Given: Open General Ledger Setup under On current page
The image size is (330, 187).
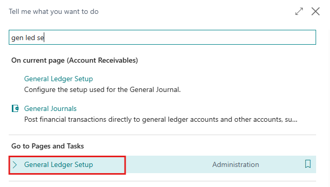Looking at the screenshot, I should tap(59, 79).
